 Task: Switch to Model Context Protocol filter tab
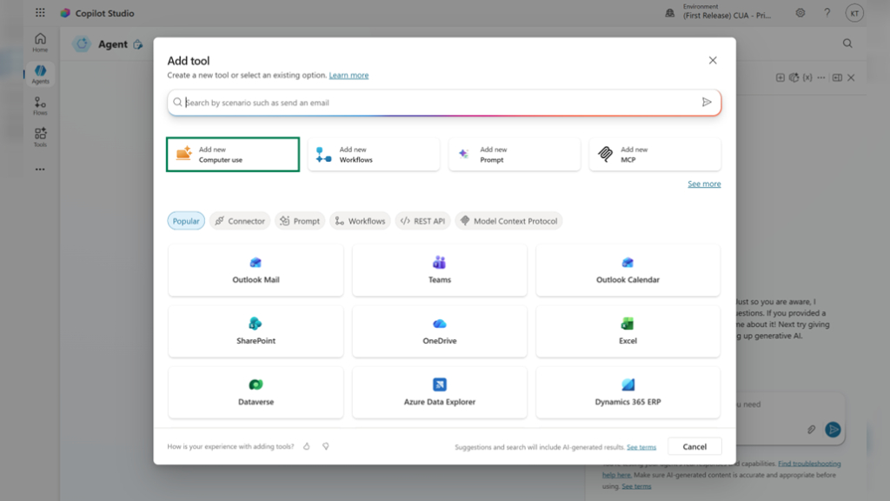coord(508,221)
